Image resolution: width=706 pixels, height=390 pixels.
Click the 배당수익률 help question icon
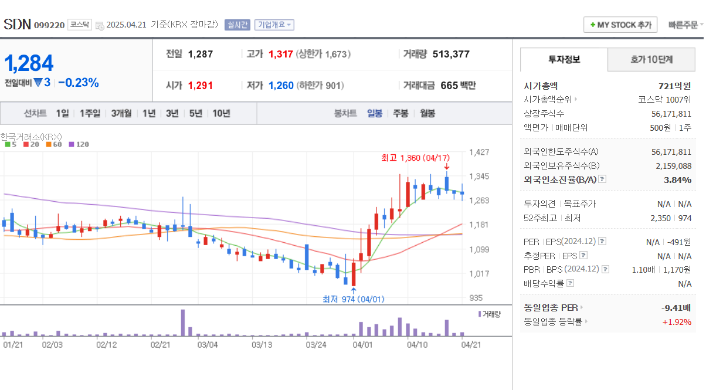(x=570, y=282)
